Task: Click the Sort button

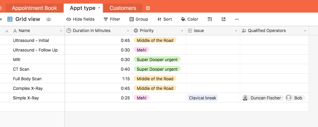Action: 164,19
